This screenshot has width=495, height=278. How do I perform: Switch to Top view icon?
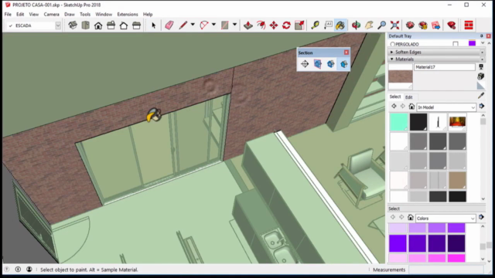point(86,25)
